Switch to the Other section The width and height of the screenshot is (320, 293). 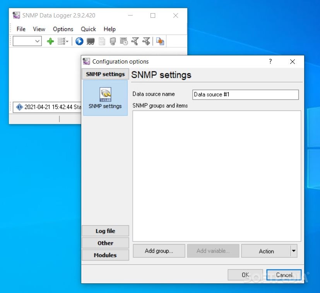coord(105,243)
